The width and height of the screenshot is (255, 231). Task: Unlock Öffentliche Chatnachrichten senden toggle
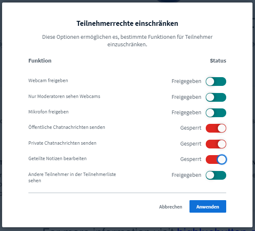point(216,128)
